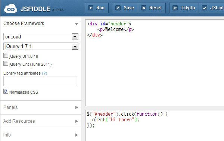Enable the jQuery Lint (June 2011) checkbox

6,63
